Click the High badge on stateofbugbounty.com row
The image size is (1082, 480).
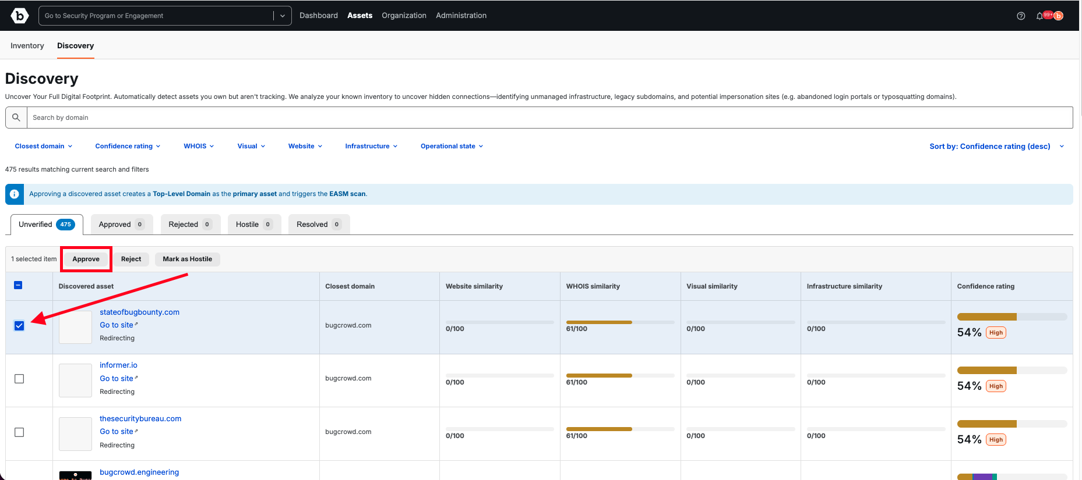tap(996, 333)
